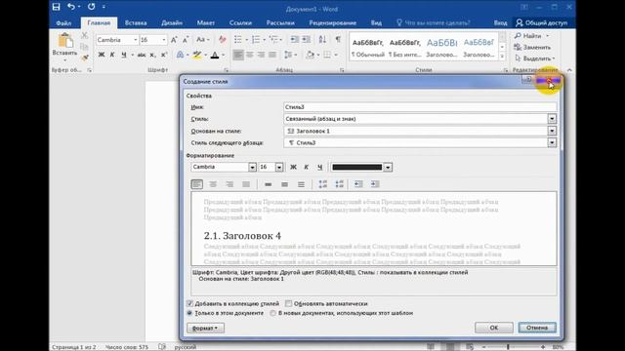
Task: Click the ОК button
Action: coord(494,328)
